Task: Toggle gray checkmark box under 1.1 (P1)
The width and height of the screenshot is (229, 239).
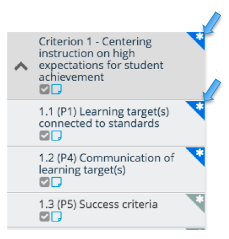Action: coord(44,135)
